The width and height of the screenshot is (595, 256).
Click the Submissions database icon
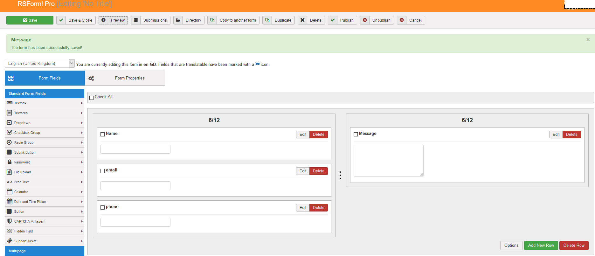coord(136,20)
